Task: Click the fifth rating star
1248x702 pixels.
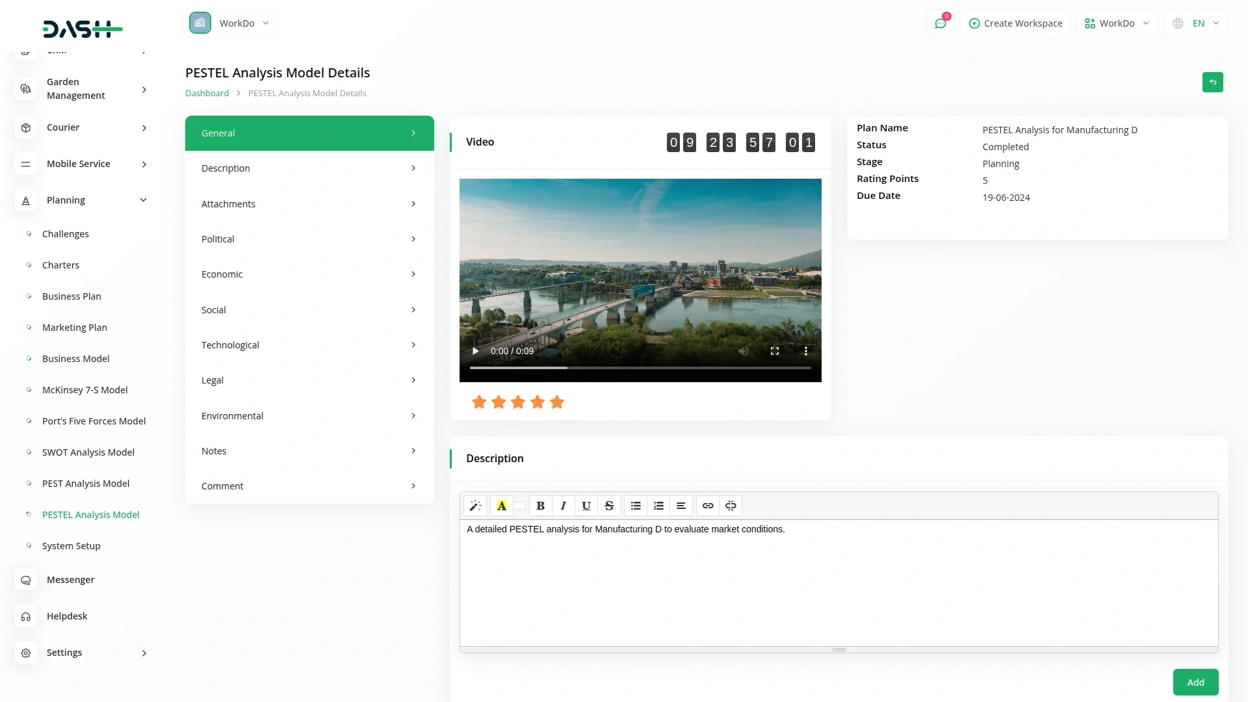Action: pos(557,402)
